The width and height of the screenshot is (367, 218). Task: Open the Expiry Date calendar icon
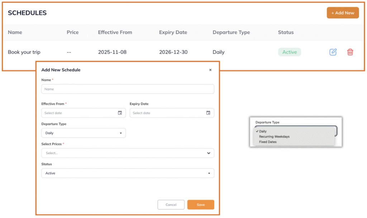(208, 113)
